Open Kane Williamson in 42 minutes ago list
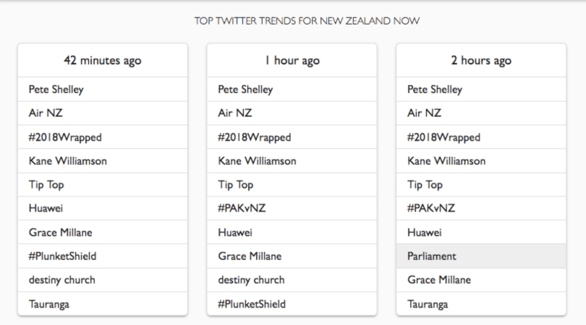Image resolution: width=586 pixels, height=325 pixels. pos(67,161)
